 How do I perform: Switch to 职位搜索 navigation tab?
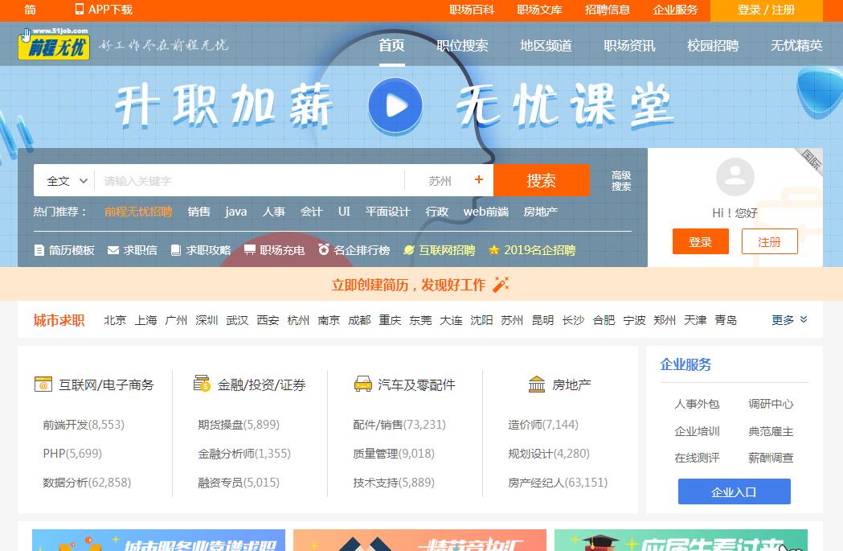(462, 46)
